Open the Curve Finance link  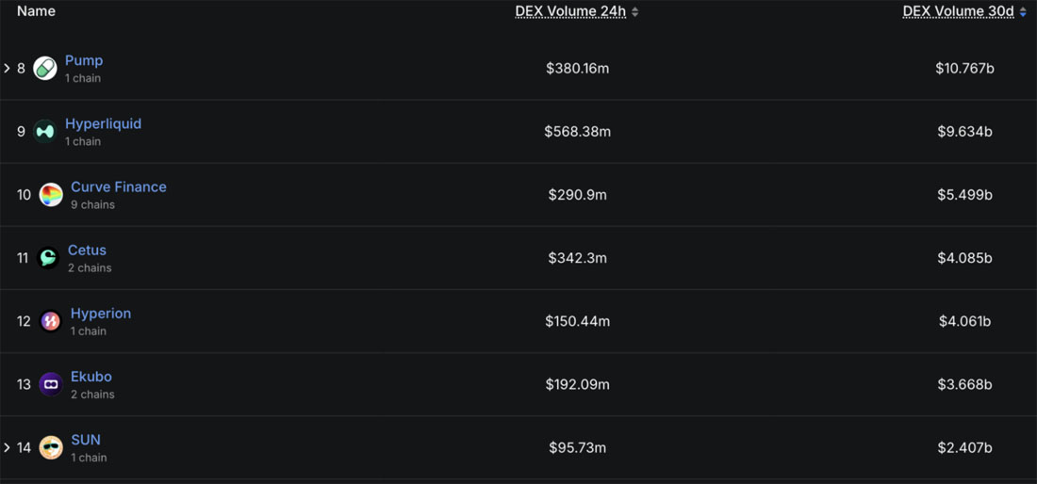click(119, 186)
